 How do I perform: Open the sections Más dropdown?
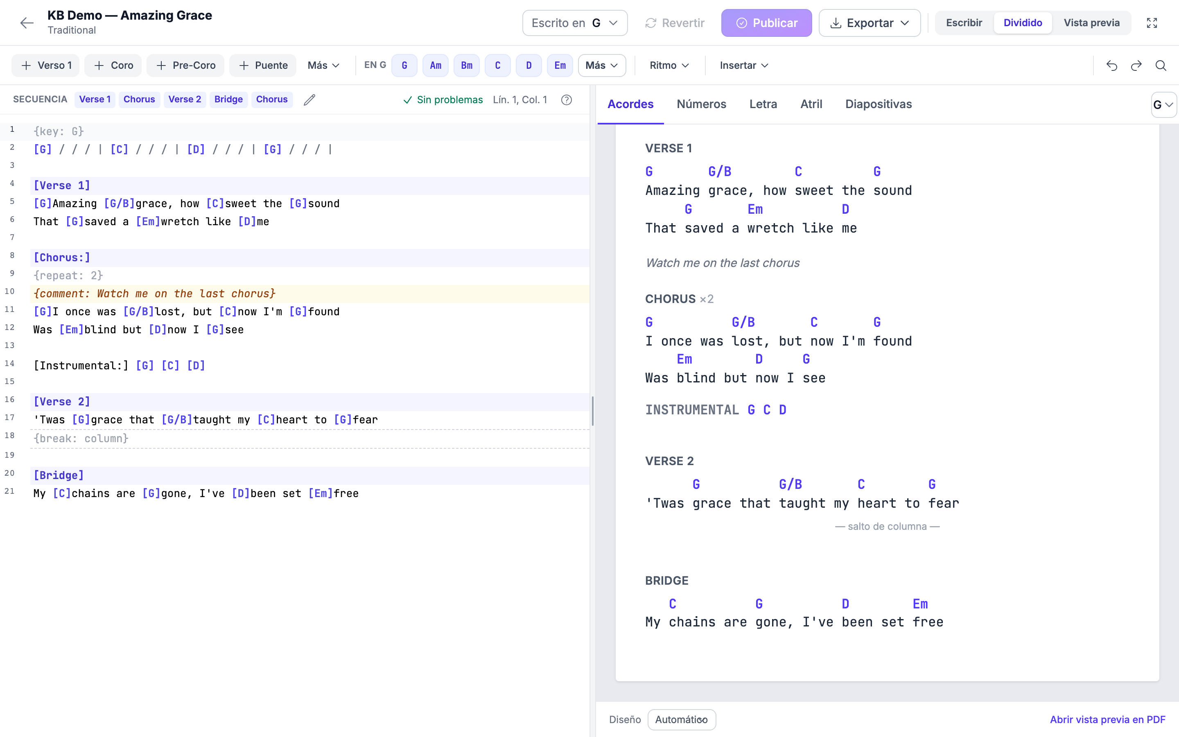click(x=323, y=66)
